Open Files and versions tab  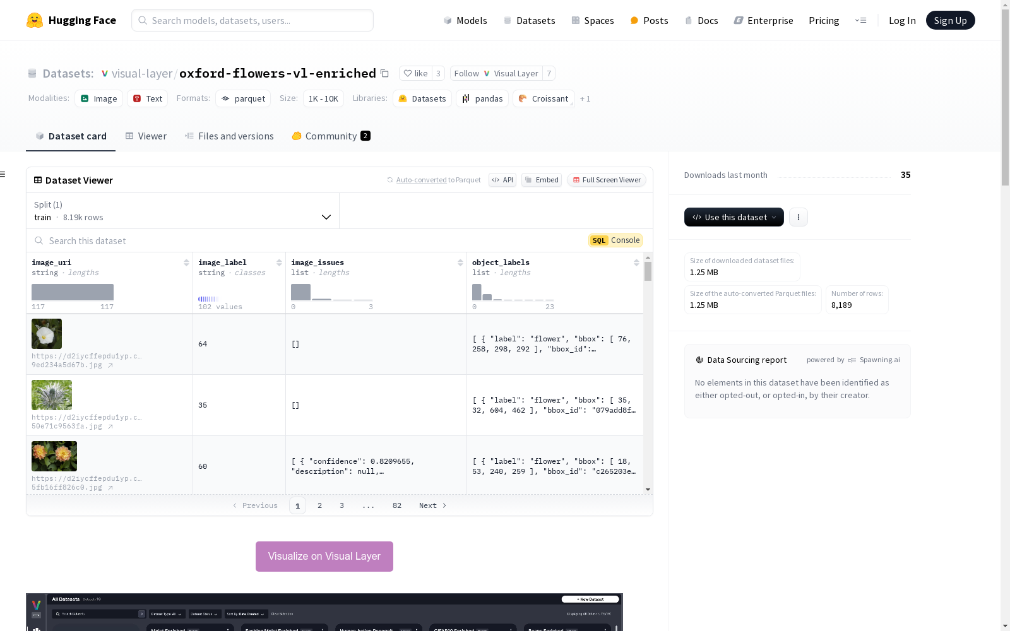tap(229, 136)
